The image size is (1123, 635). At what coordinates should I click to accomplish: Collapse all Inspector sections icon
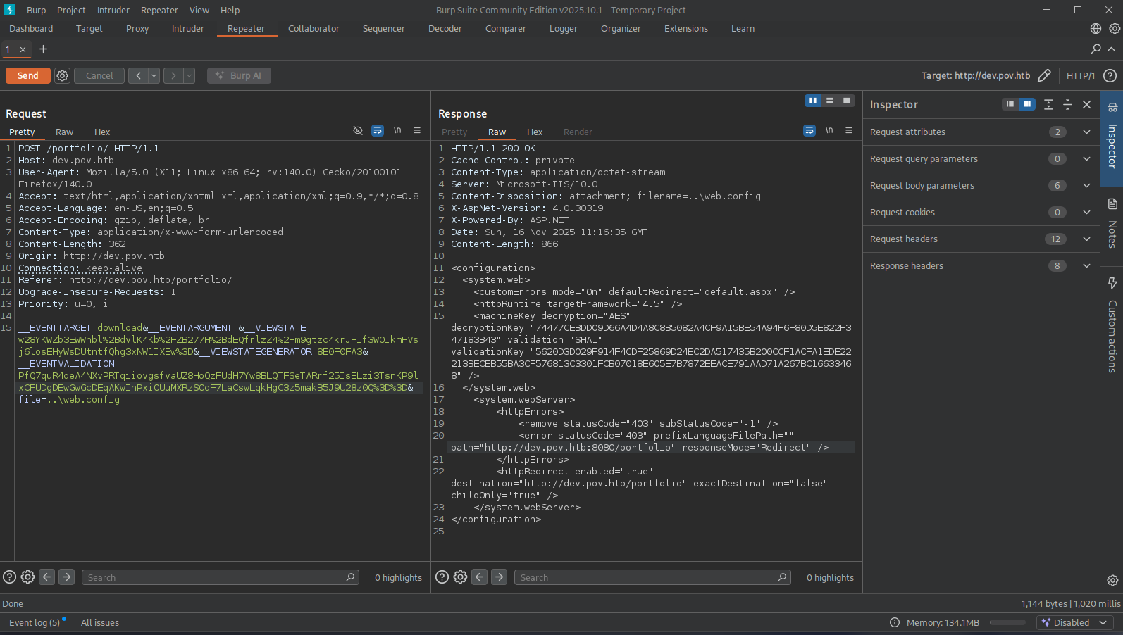coord(1067,104)
